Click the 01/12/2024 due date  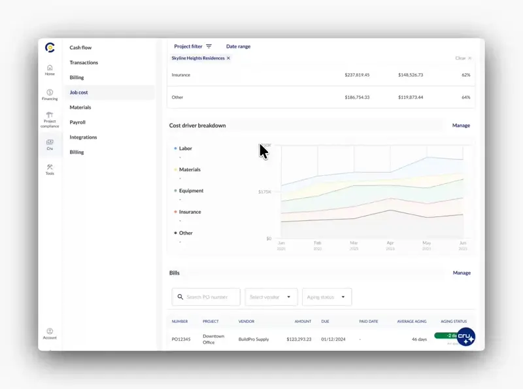333,339
